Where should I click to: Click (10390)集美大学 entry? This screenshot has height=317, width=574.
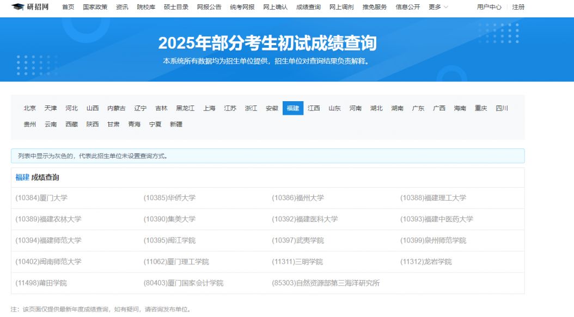click(x=169, y=219)
